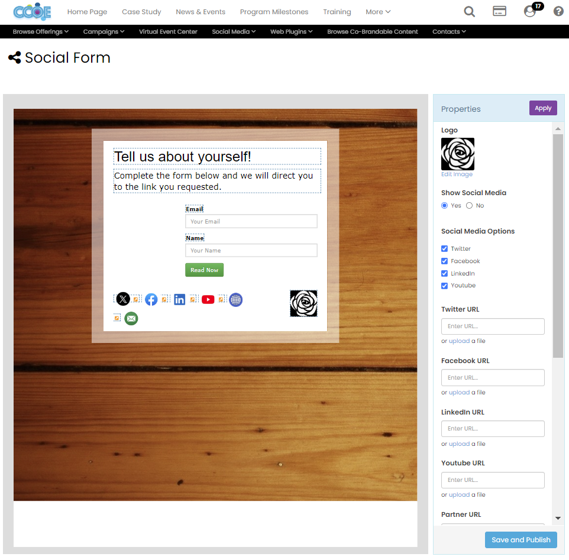Click upload link under Facebook URL

click(x=459, y=393)
